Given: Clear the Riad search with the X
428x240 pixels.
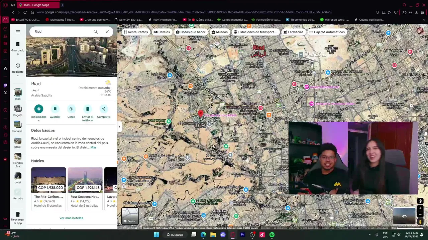Looking at the screenshot, I should point(107,32).
